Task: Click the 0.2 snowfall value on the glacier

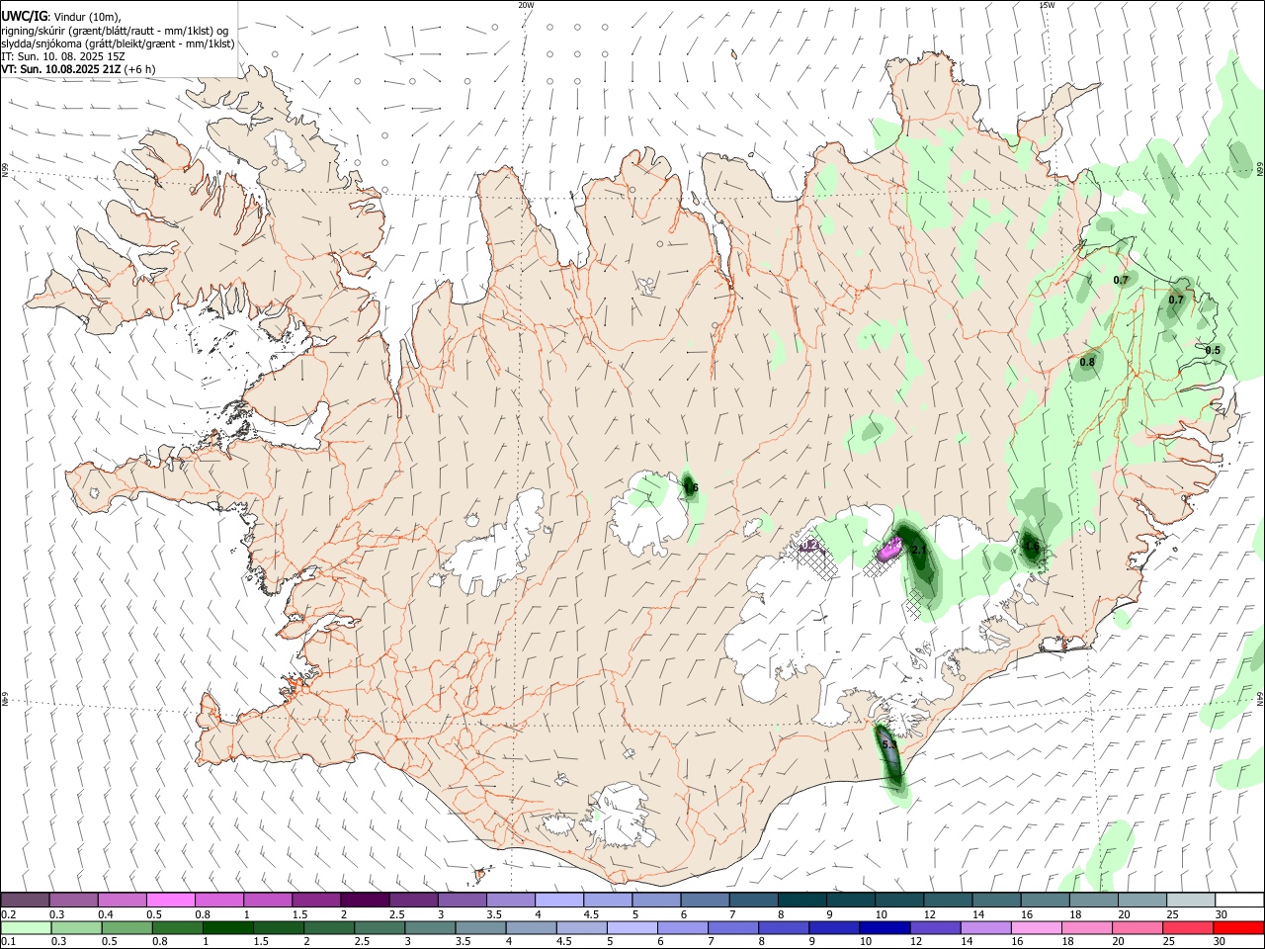Action: [809, 545]
